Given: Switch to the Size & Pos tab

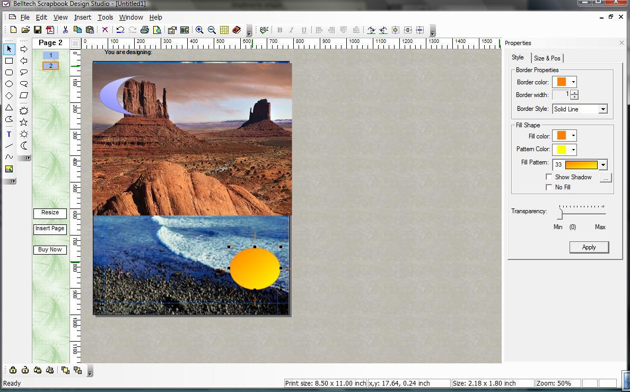Looking at the screenshot, I should point(547,58).
